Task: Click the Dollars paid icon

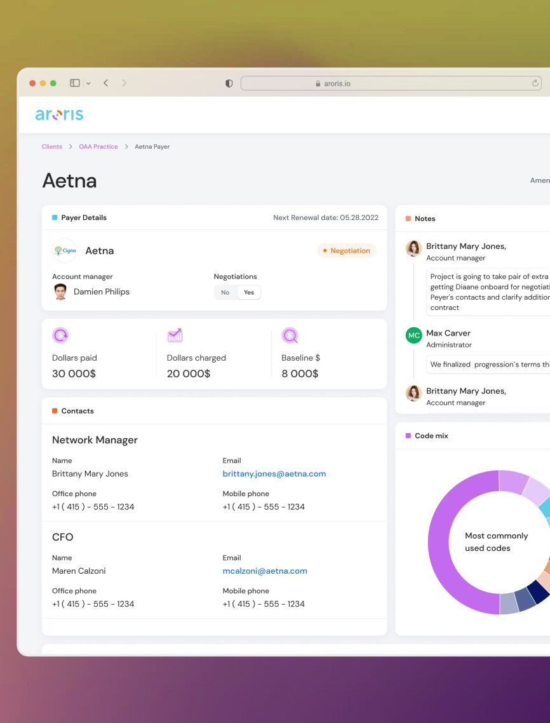Action: [60, 335]
